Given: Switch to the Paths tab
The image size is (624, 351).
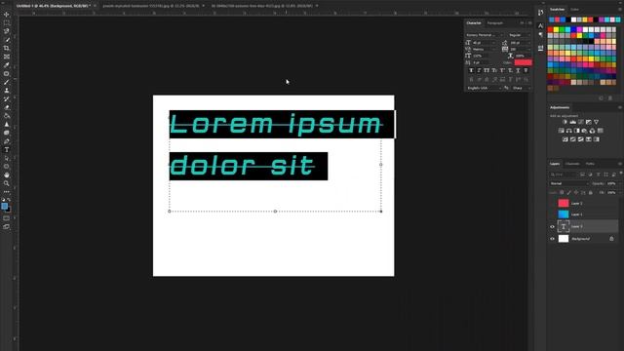Looking at the screenshot, I should point(590,164).
